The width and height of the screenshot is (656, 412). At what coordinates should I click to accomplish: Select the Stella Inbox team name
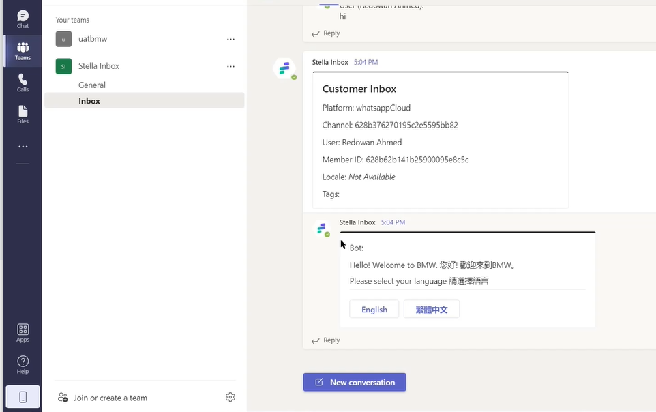pyautogui.click(x=99, y=65)
